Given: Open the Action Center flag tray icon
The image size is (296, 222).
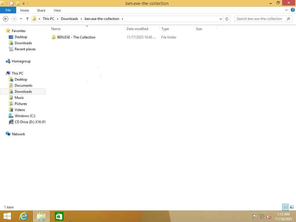Looking at the screenshot, I should (255, 216).
